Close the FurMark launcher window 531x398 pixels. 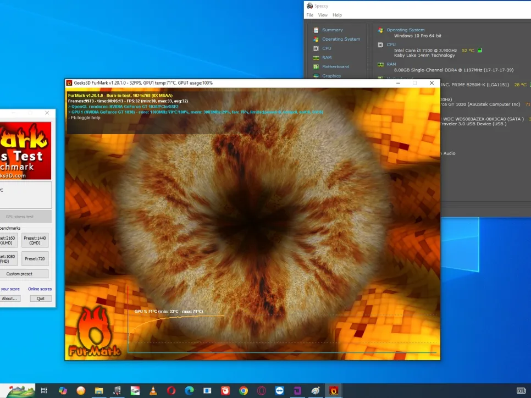47,113
